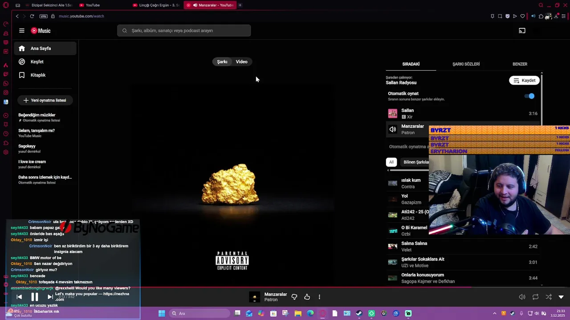
Task: Open the I love ice cream playlist
Action: tap(45, 164)
